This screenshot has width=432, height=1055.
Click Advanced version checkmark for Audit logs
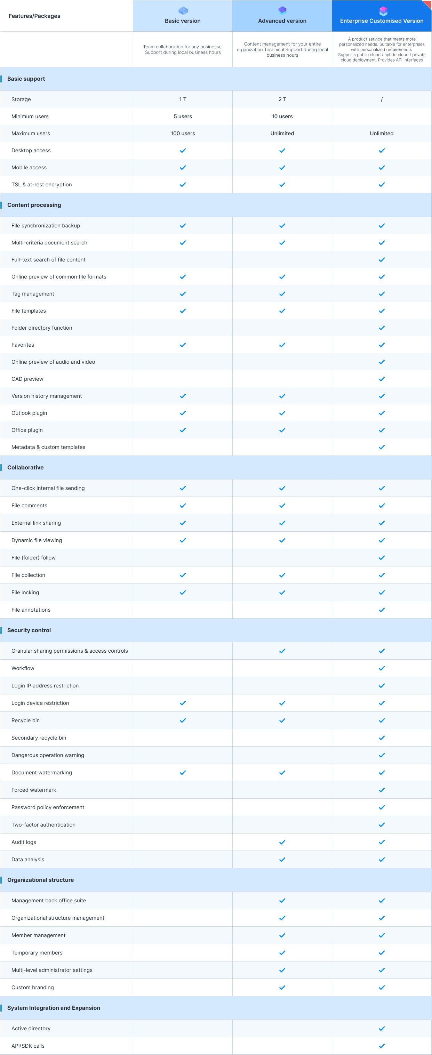point(282,842)
